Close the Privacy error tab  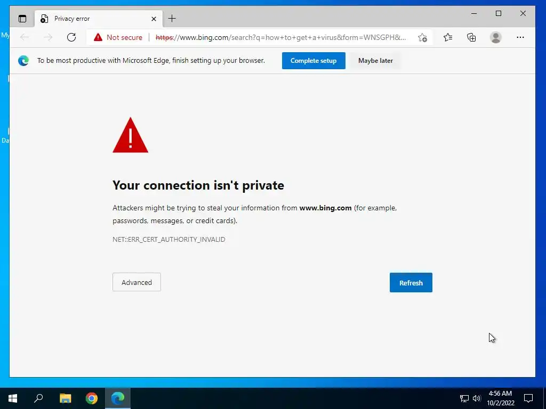154,19
